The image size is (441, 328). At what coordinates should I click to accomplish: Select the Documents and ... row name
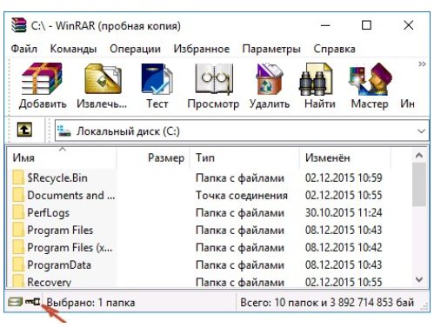tap(71, 195)
